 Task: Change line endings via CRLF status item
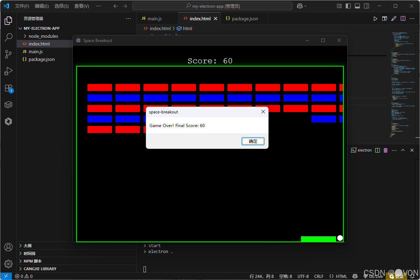click(x=319, y=276)
